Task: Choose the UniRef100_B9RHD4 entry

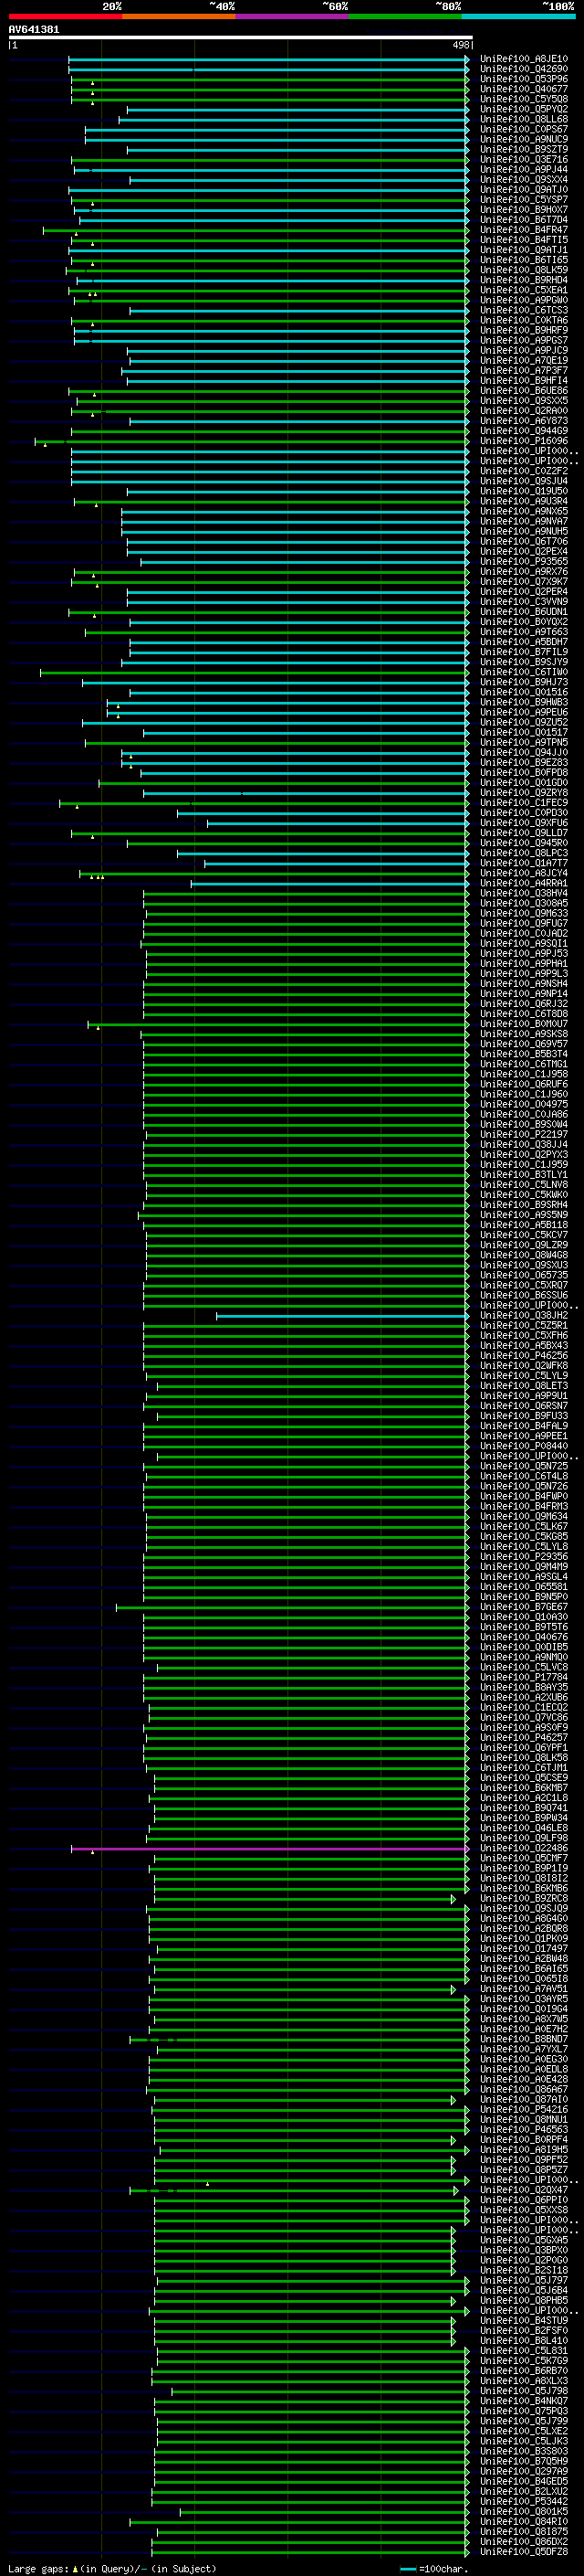Action: coord(524,280)
